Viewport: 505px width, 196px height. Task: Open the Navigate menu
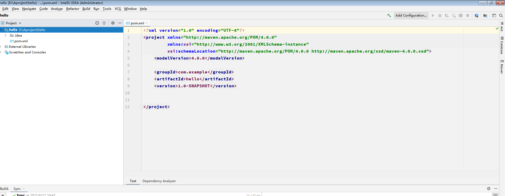coord(29,9)
